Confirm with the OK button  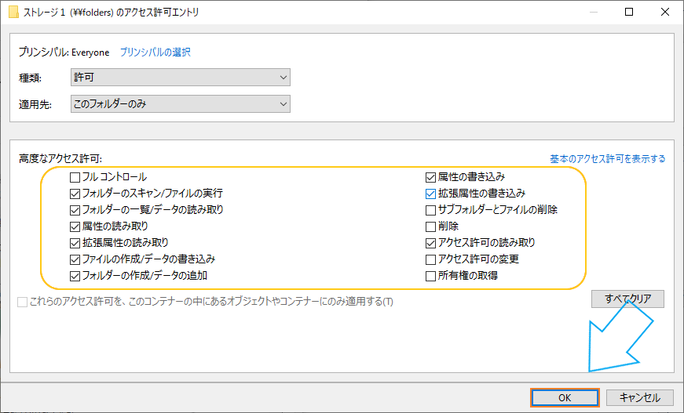[x=565, y=398]
